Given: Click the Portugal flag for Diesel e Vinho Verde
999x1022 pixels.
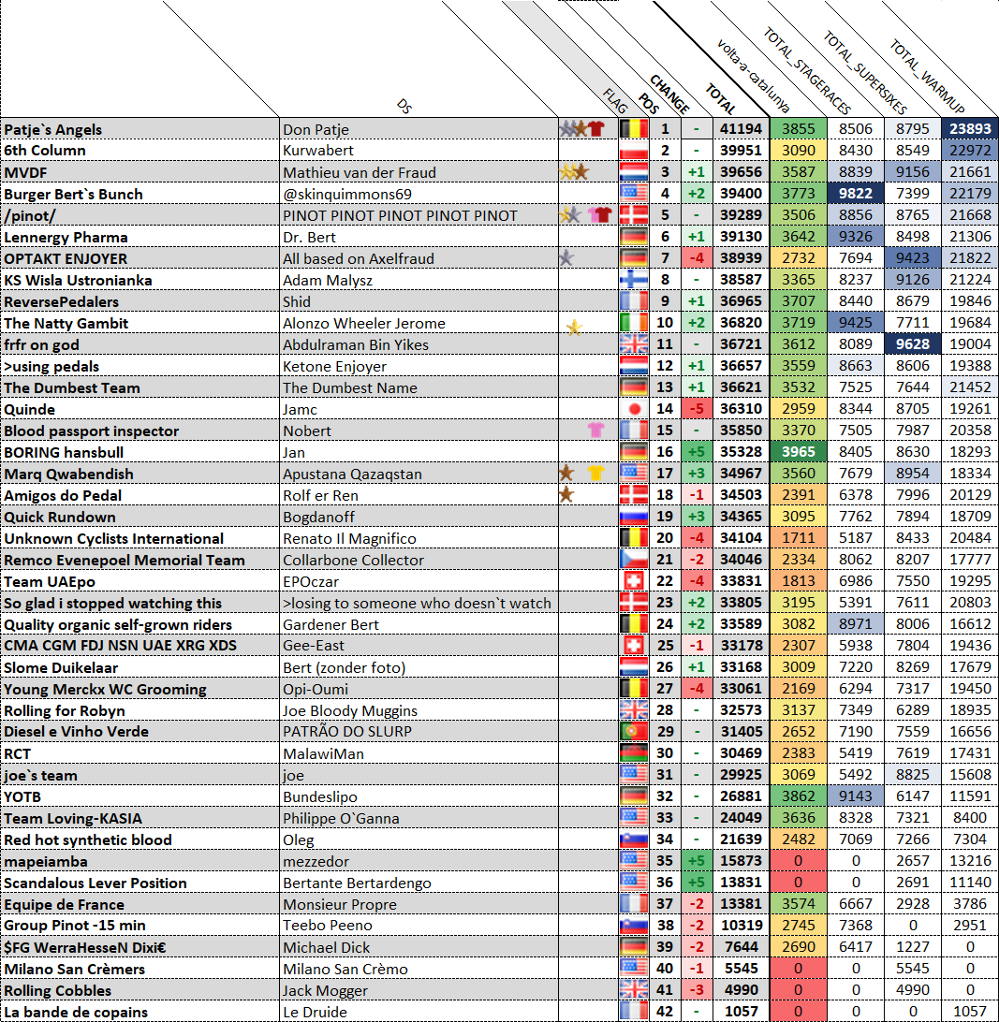Looking at the screenshot, I should pos(634,732).
